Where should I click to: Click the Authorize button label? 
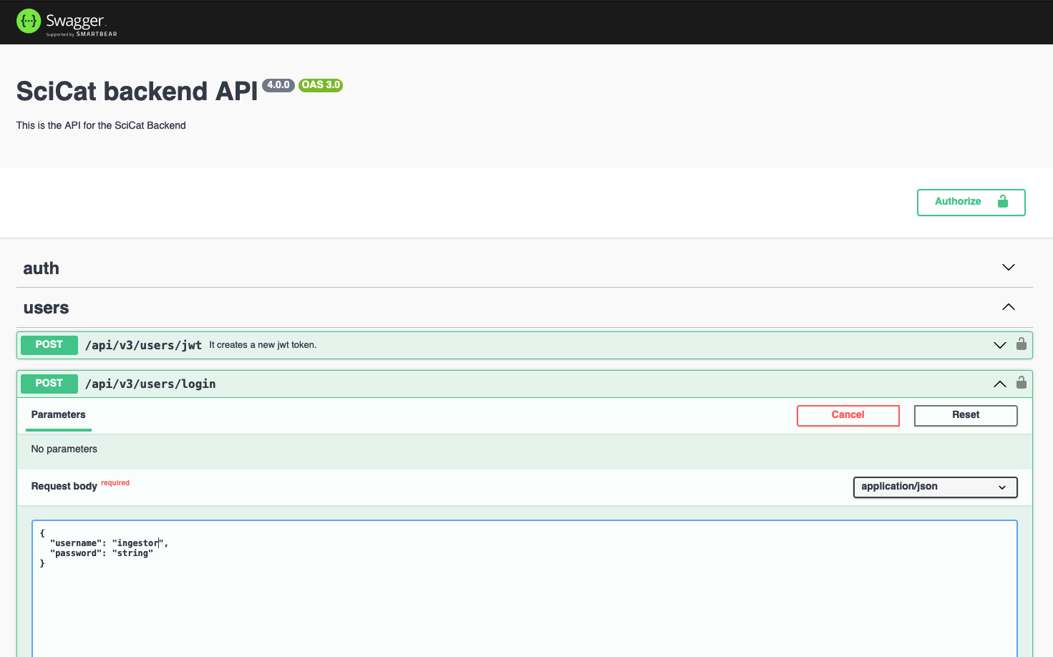tap(957, 202)
